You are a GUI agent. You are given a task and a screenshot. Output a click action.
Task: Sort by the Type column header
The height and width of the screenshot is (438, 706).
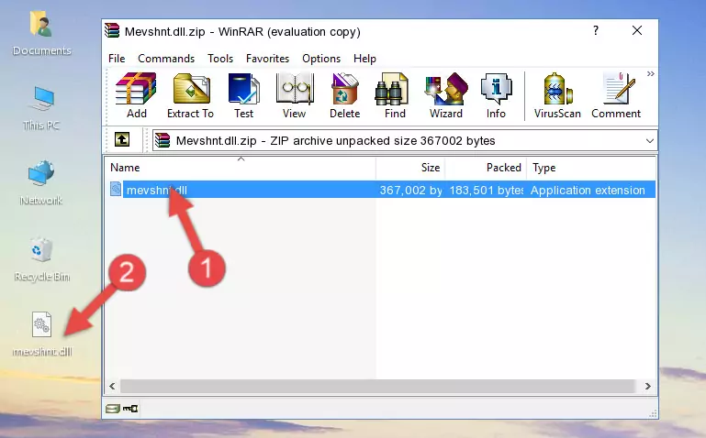[590, 168]
